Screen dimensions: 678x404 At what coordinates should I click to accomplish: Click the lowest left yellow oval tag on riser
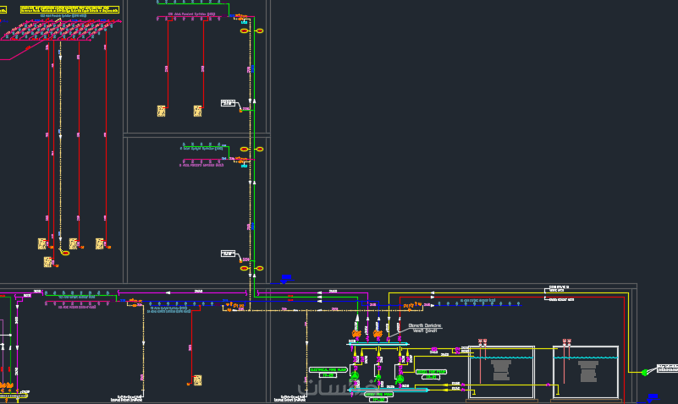click(245, 269)
